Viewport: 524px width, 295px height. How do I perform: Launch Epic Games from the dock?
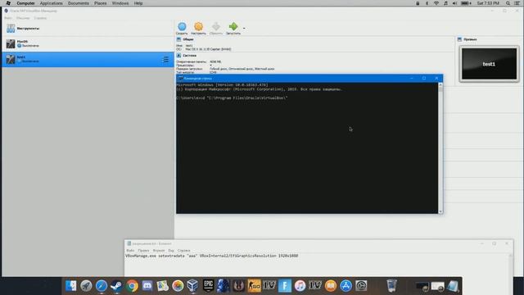tap(208, 285)
